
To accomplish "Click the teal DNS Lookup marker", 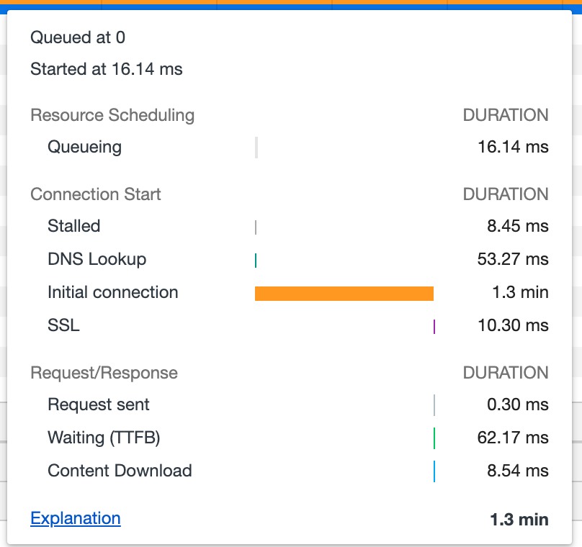I will (256, 260).
